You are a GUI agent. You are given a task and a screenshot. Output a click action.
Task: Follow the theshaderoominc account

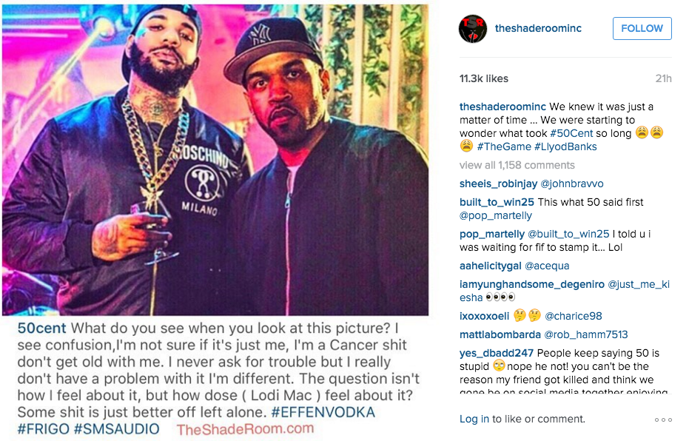642,29
